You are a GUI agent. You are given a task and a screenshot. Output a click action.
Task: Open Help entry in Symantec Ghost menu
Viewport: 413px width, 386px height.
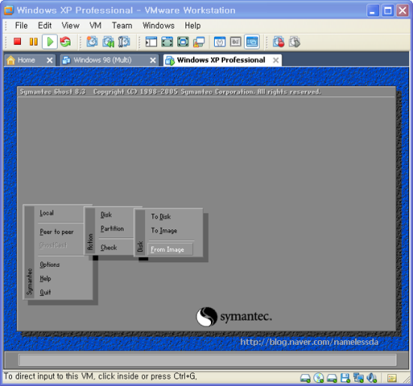(46, 279)
